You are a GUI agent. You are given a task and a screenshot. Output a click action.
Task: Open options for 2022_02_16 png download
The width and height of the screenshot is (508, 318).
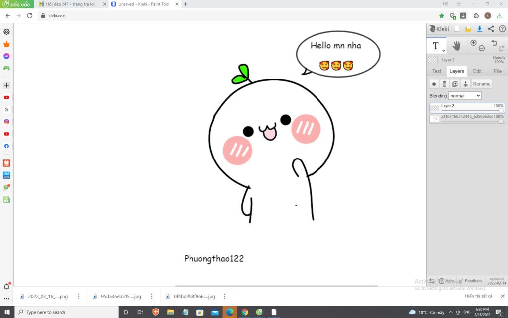tap(79, 296)
